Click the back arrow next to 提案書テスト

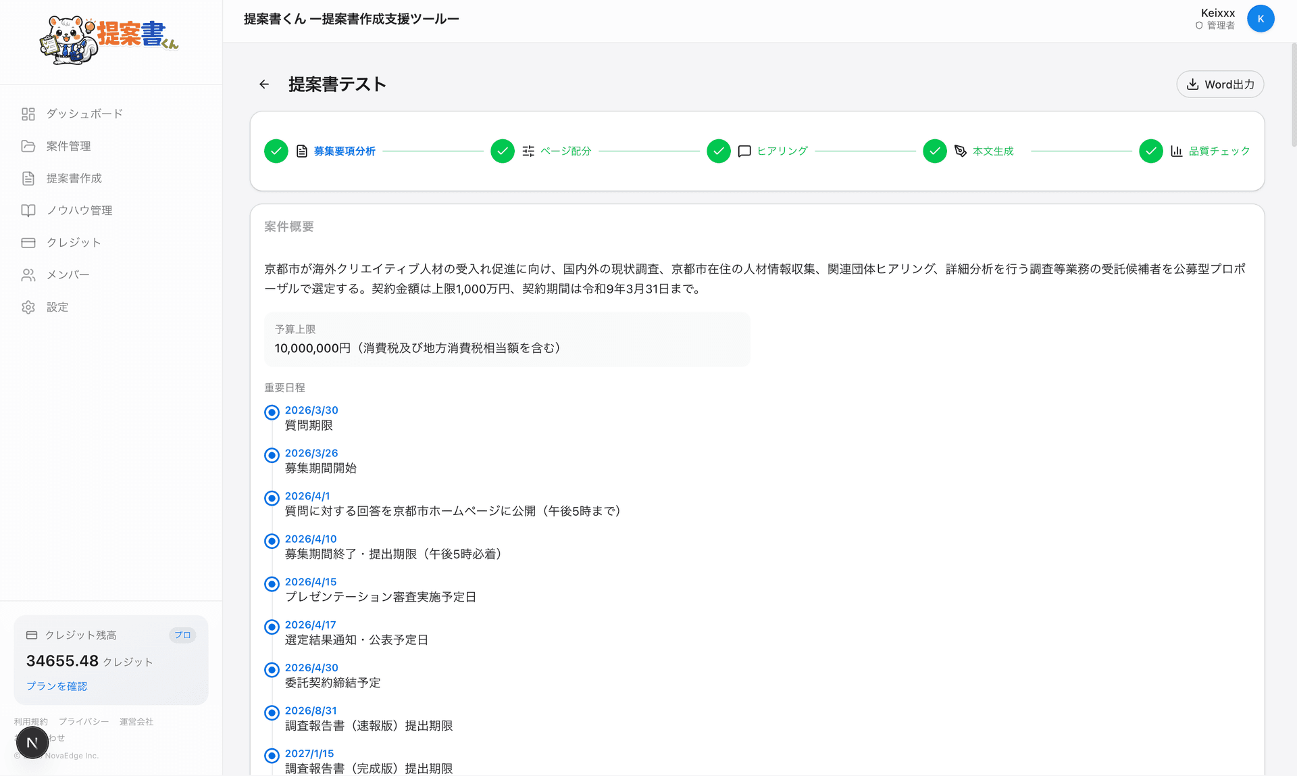click(x=263, y=84)
